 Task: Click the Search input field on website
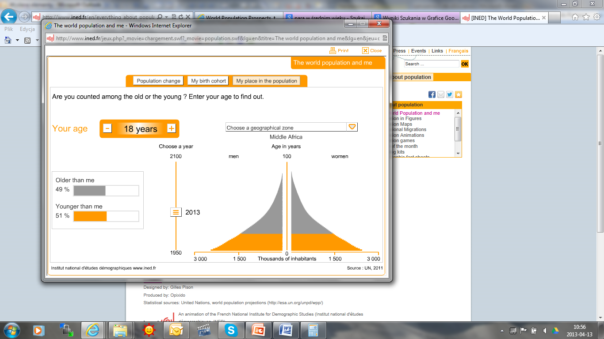tap(432, 64)
